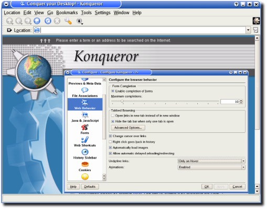Screen dimensions: 267x209
Task: Decrease maximum completions spinbox value
Action: (x=241, y=103)
